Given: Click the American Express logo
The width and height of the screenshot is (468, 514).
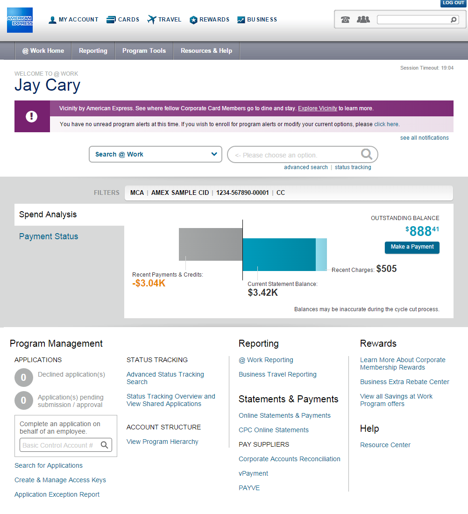Looking at the screenshot, I should coord(20,20).
